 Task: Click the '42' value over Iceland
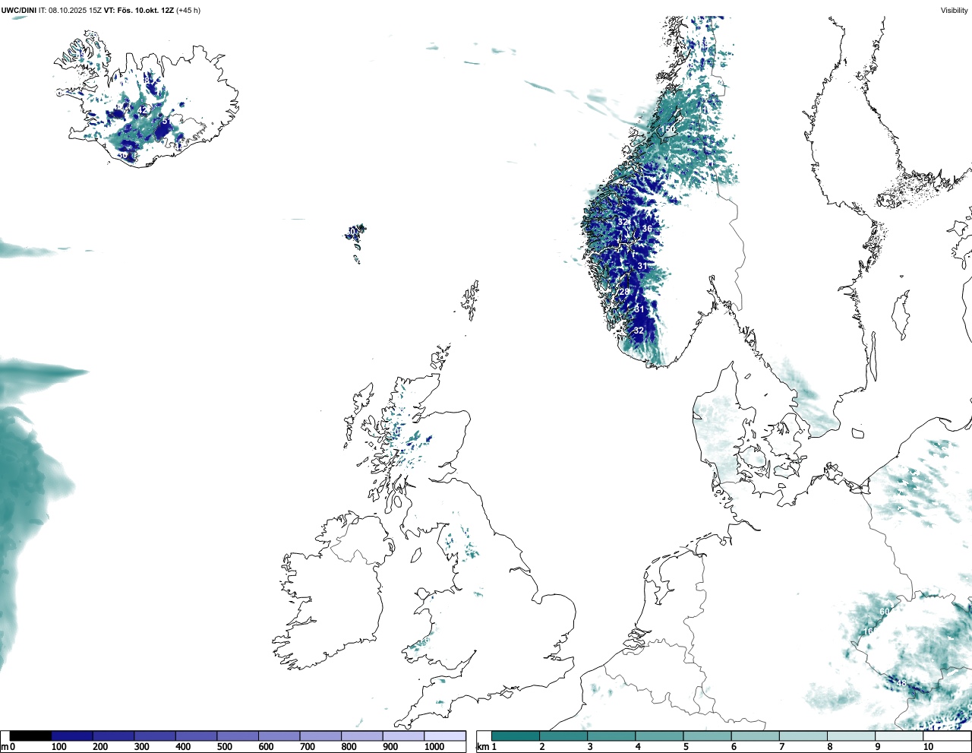point(142,110)
